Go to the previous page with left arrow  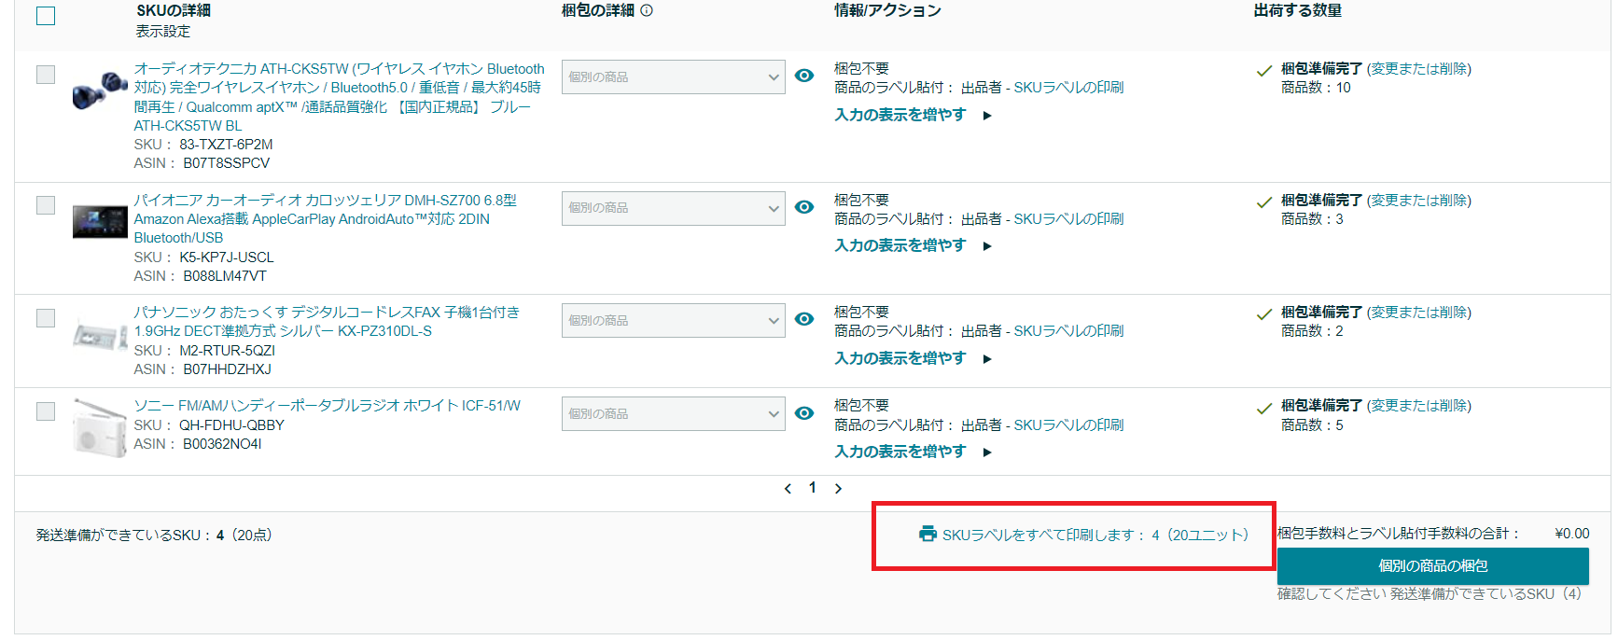[788, 488]
